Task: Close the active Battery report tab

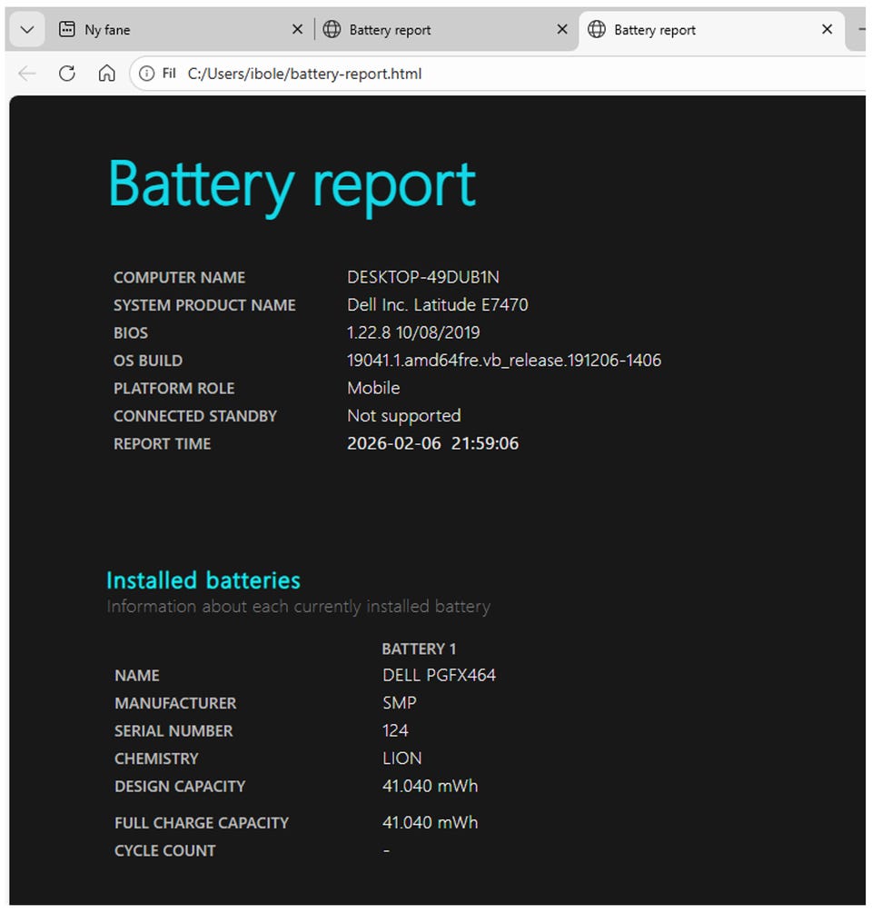Action: (827, 29)
